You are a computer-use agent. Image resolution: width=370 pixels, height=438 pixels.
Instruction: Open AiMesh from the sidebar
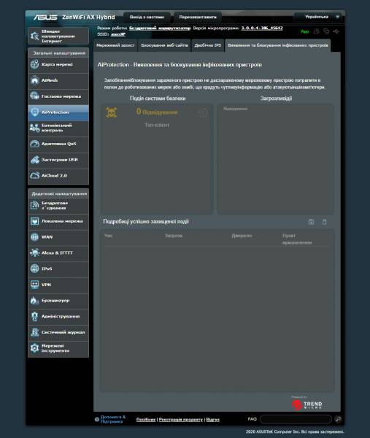pyautogui.click(x=58, y=80)
